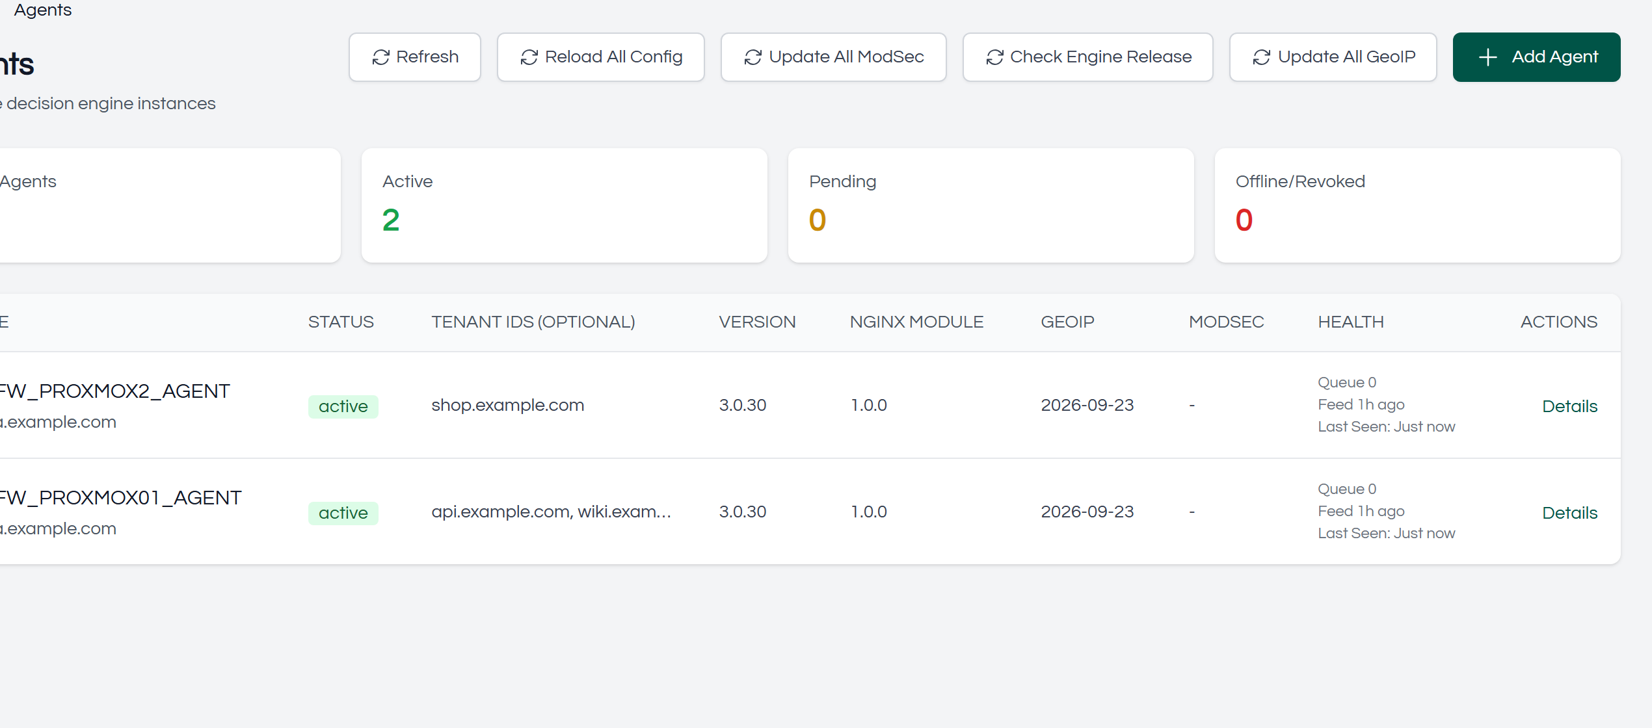Click the active badge in FW_PROXMOX2_AGENT row
1652x728 pixels.
[x=343, y=406]
